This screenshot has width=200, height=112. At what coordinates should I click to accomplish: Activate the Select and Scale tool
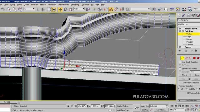click(71, 10)
